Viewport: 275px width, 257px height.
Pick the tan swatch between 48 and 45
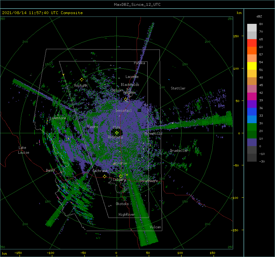[252, 81]
